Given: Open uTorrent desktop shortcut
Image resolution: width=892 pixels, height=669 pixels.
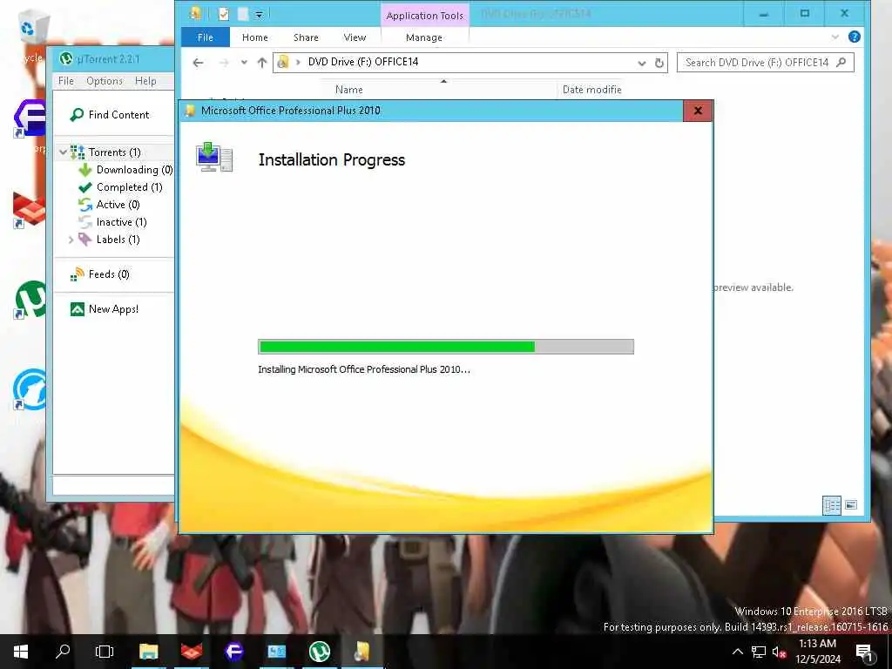Looking at the screenshot, I should pyautogui.click(x=29, y=299).
